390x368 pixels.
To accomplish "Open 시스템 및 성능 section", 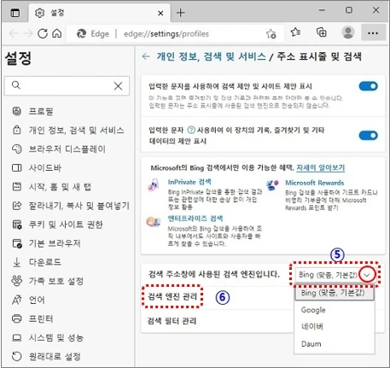I will 48,337.
